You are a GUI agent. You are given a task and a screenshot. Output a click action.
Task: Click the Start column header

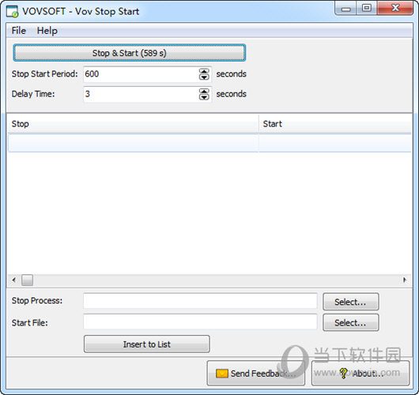335,124
